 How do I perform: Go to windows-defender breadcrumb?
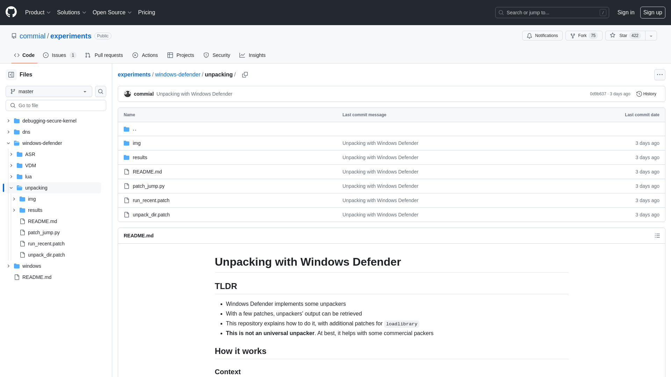point(178,75)
